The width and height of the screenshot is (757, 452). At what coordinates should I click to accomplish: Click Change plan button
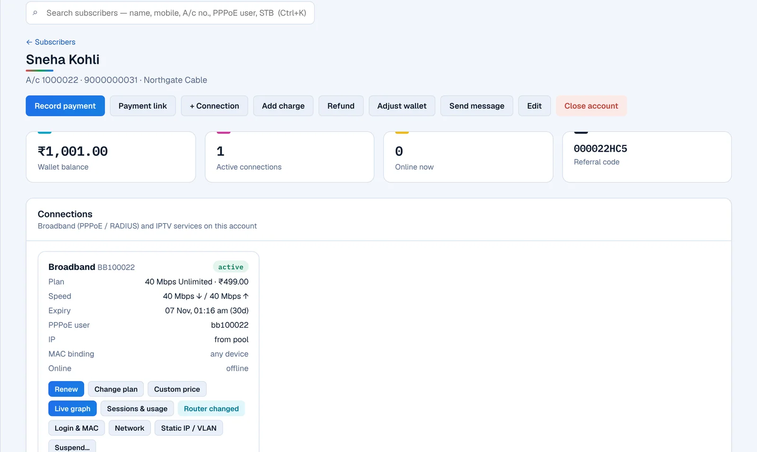116,389
